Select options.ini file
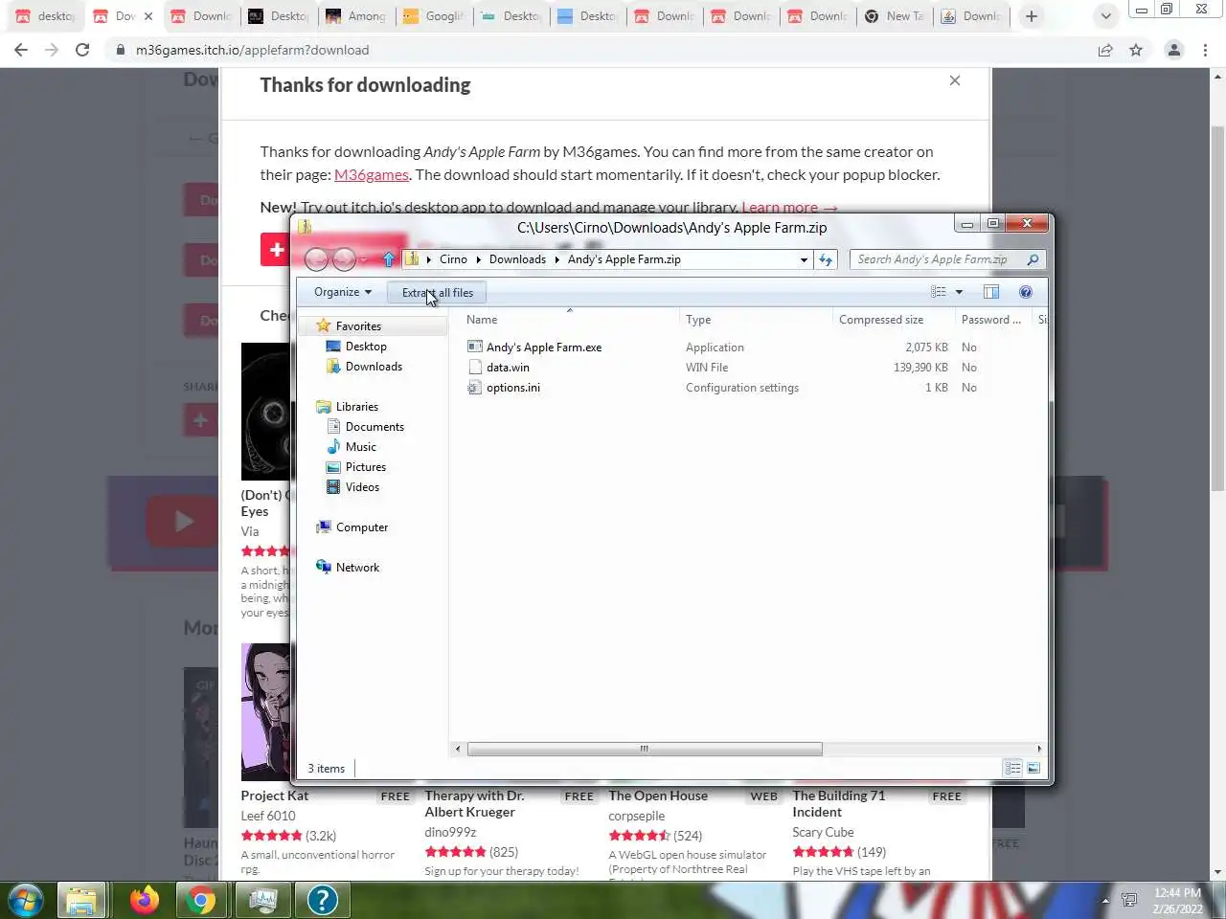The image size is (1226, 919). (x=513, y=388)
